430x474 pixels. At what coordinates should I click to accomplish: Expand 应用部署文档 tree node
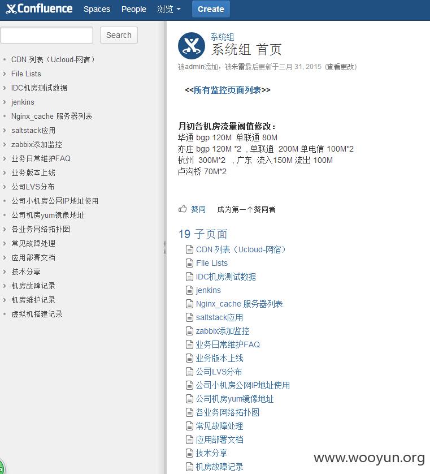point(4,257)
